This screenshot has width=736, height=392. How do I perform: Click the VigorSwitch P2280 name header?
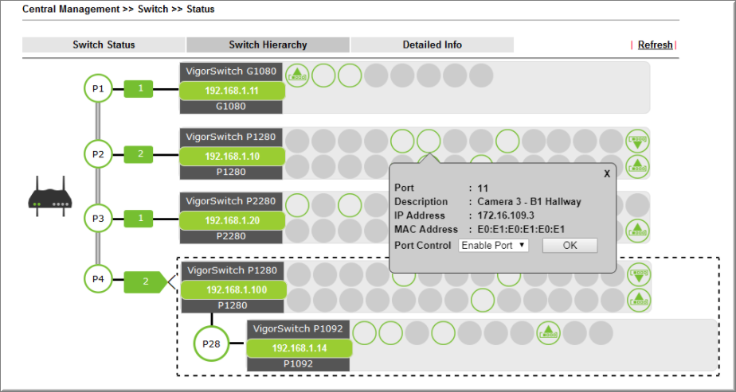tap(231, 201)
